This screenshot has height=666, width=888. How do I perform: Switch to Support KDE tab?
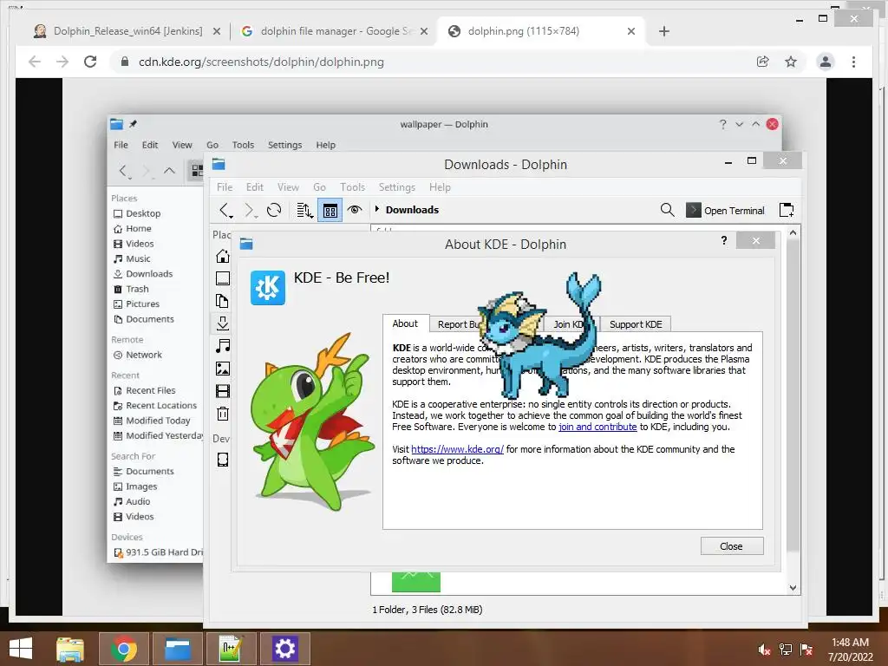[x=636, y=324]
